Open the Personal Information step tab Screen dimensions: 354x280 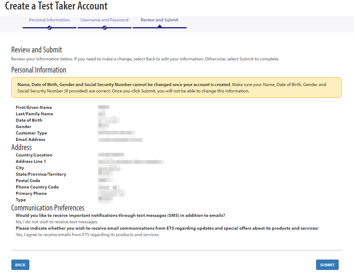click(x=49, y=20)
